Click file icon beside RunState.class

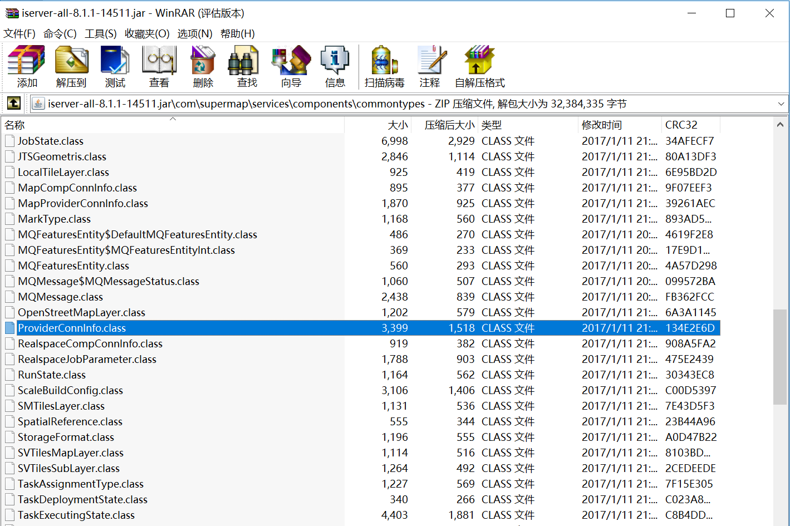click(x=9, y=375)
